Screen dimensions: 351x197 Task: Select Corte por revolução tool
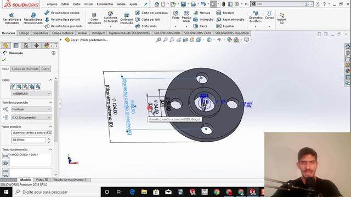(x=127, y=18)
